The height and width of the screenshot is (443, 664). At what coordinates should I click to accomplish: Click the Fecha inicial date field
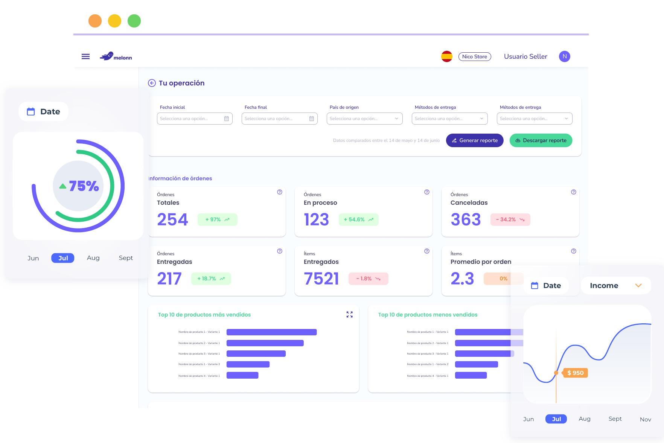coord(194,119)
